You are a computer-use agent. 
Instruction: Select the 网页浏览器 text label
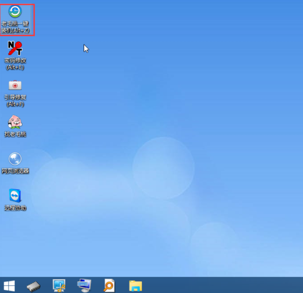pyautogui.click(x=15, y=171)
